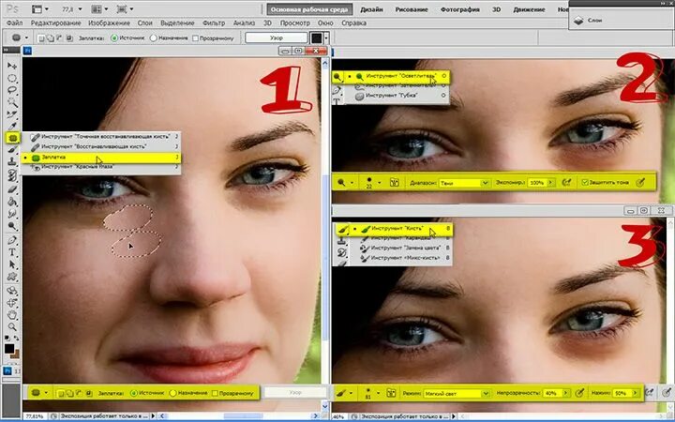Switch to Движение workspace
Screen dimensions: 675x422
(x=530, y=9)
